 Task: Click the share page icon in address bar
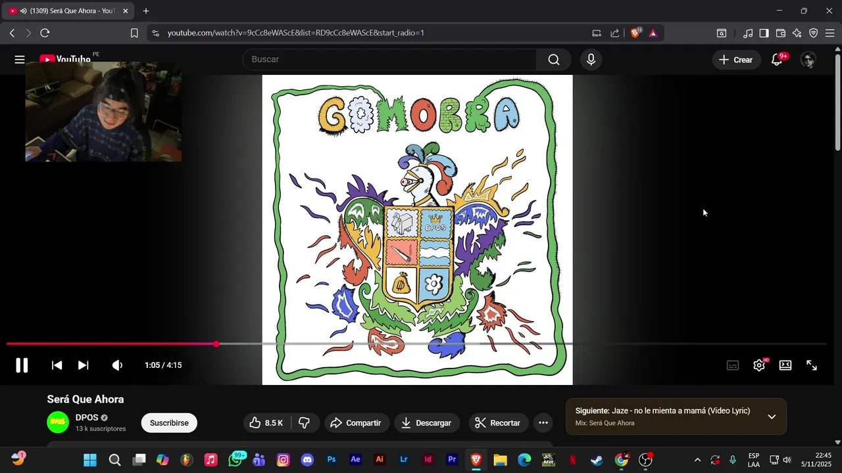615,33
